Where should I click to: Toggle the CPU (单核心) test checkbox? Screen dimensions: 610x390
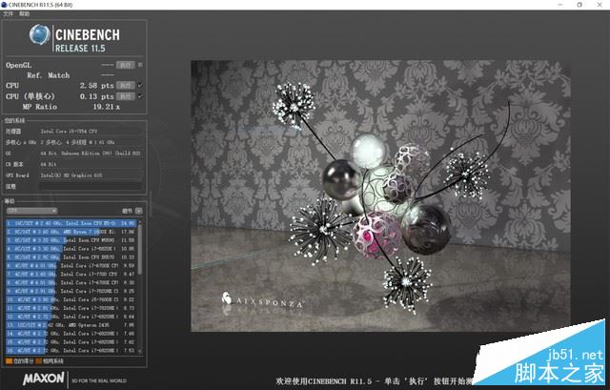(140, 95)
